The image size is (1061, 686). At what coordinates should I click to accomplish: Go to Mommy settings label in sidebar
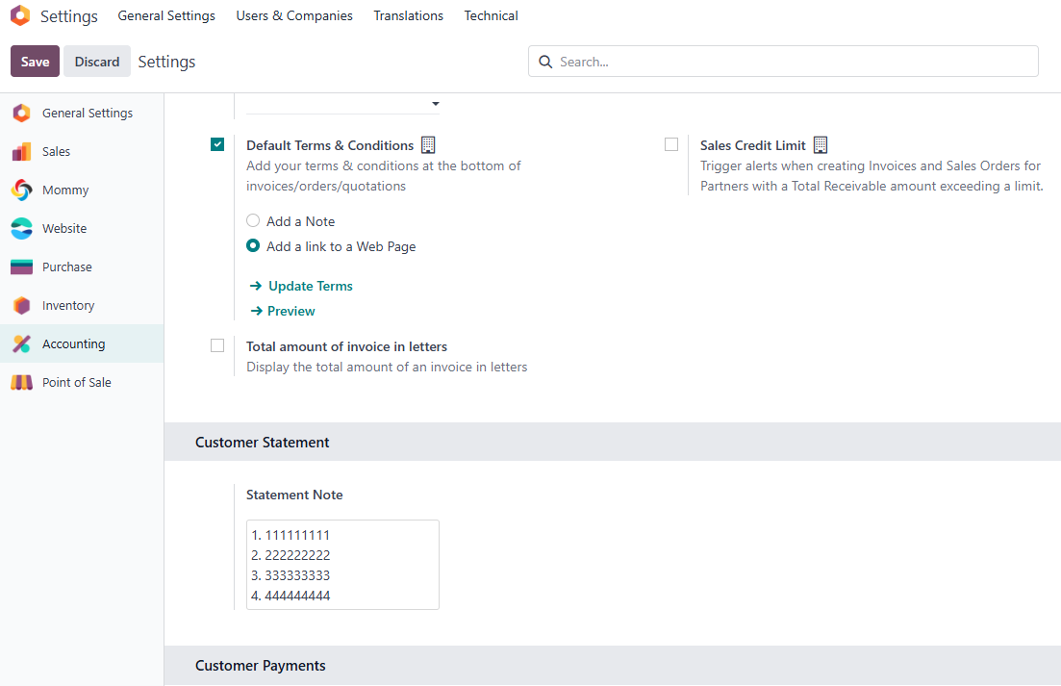click(x=65, y=191)
